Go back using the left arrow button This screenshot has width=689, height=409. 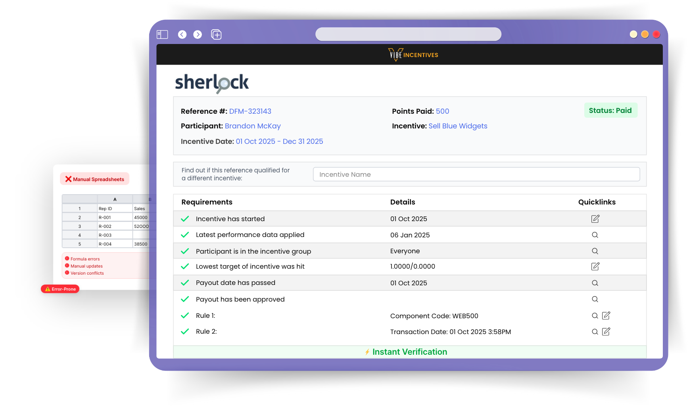tap(182, 34)
